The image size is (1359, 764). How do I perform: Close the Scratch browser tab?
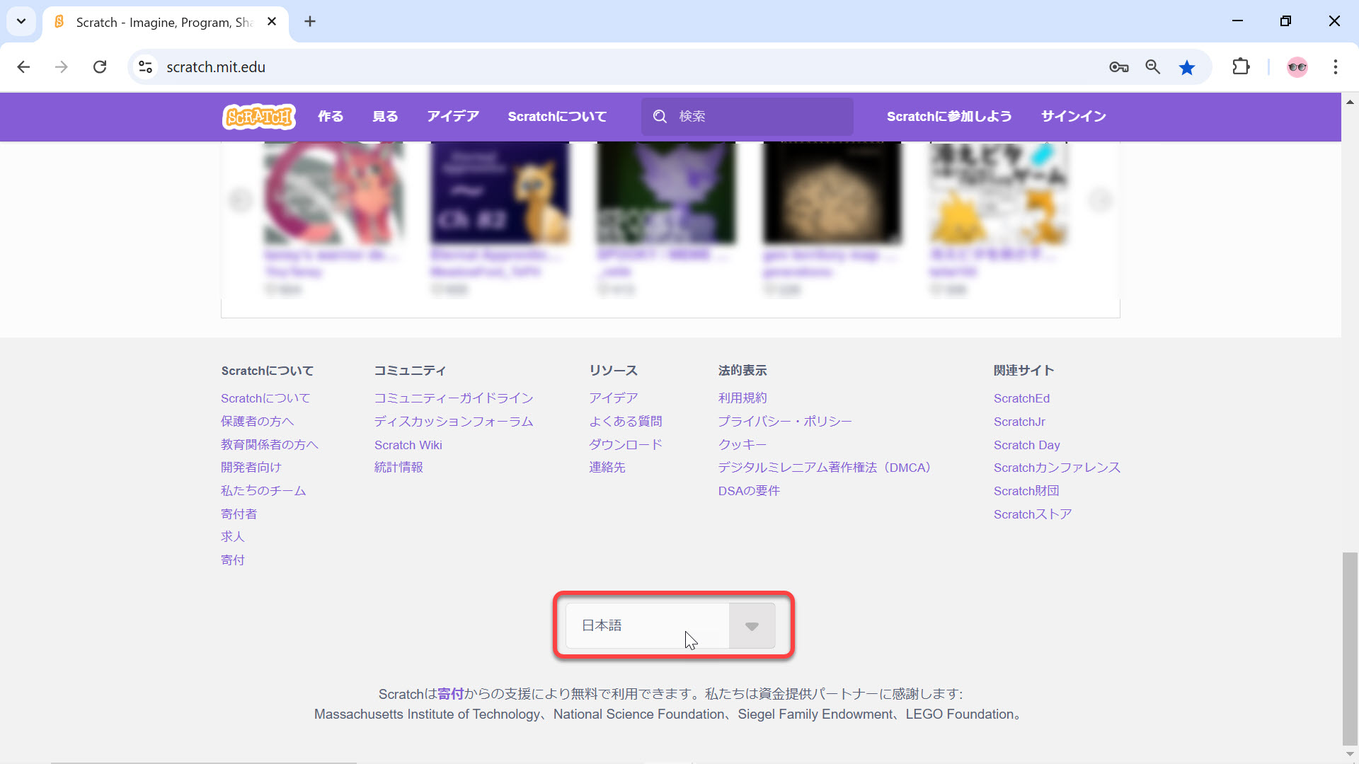tap(272, 22)
